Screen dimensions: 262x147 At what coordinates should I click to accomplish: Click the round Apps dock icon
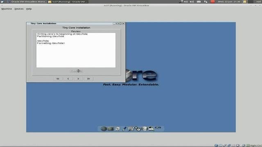(x=145, y=129)
